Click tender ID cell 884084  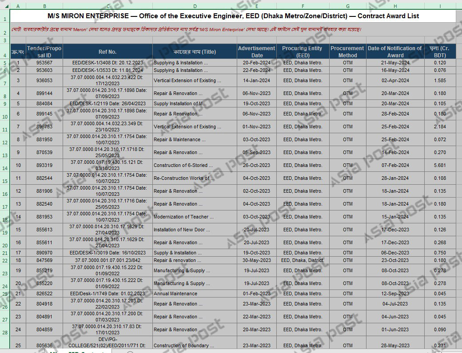pos(44,103)
